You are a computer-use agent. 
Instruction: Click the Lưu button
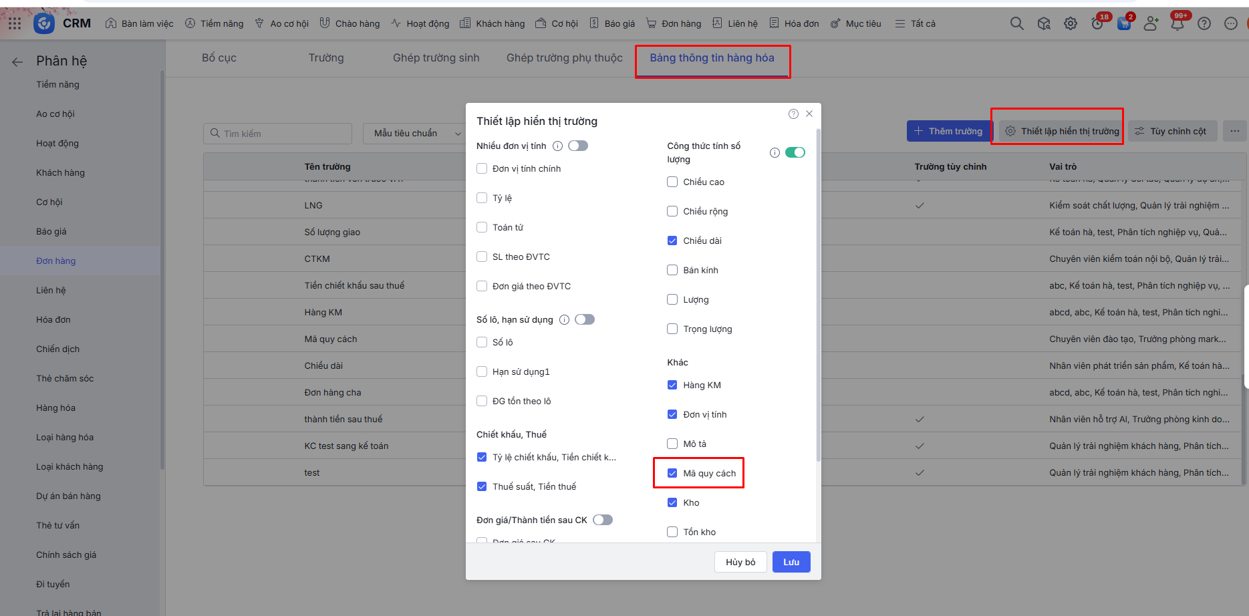791,562
